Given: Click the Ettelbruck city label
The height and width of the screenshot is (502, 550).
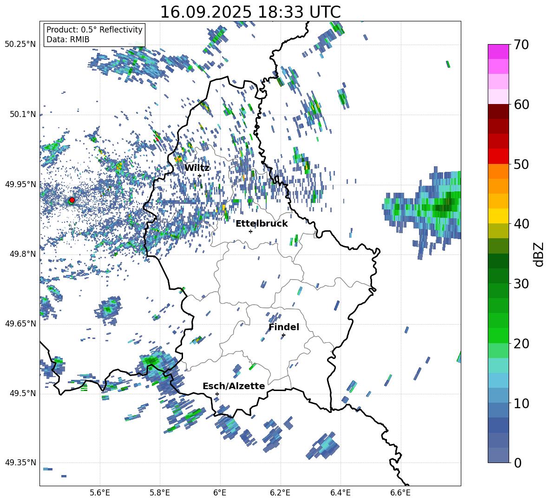Looking at the screenshot, I should (x=262, y=224).
